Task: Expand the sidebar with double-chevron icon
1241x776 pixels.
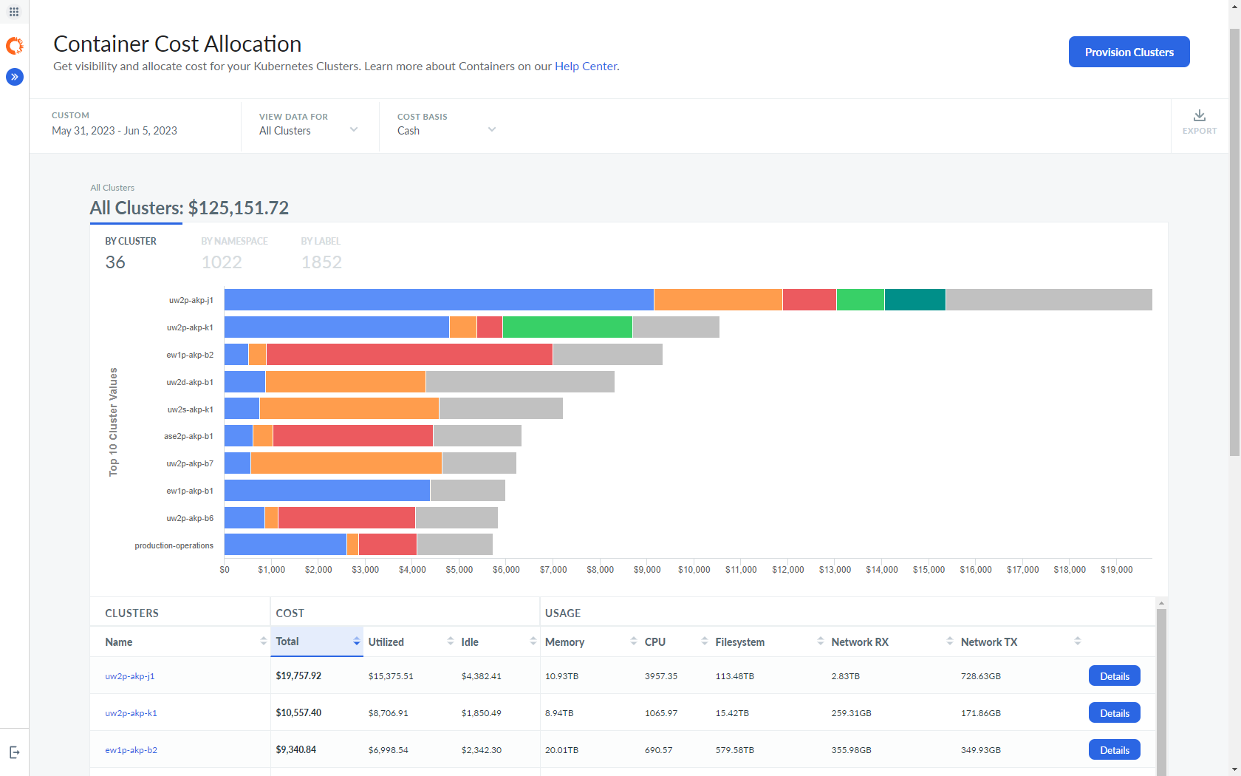Action: pos(14,77)
